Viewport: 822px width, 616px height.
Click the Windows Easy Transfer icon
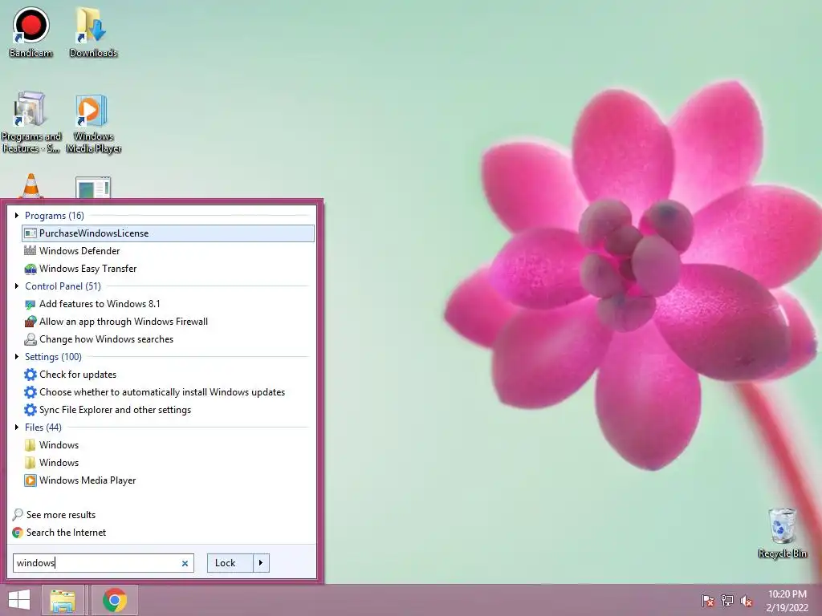click(31, 269)
